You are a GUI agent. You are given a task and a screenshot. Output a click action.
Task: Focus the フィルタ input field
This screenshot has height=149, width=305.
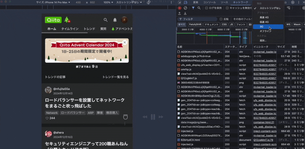coord(197,19)
